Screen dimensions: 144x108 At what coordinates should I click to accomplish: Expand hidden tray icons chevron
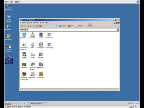(x=130, y=103)
